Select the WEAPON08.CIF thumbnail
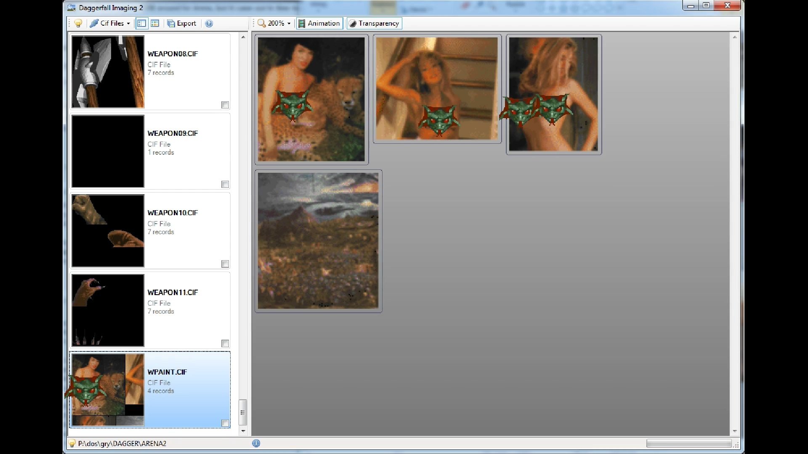Viewport: 808px width, 454px height. 108,71
